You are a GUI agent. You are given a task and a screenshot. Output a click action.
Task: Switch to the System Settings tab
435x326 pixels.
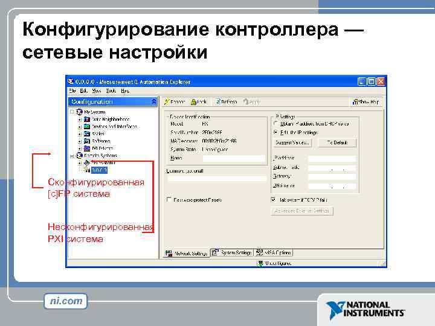pos(232,252)
